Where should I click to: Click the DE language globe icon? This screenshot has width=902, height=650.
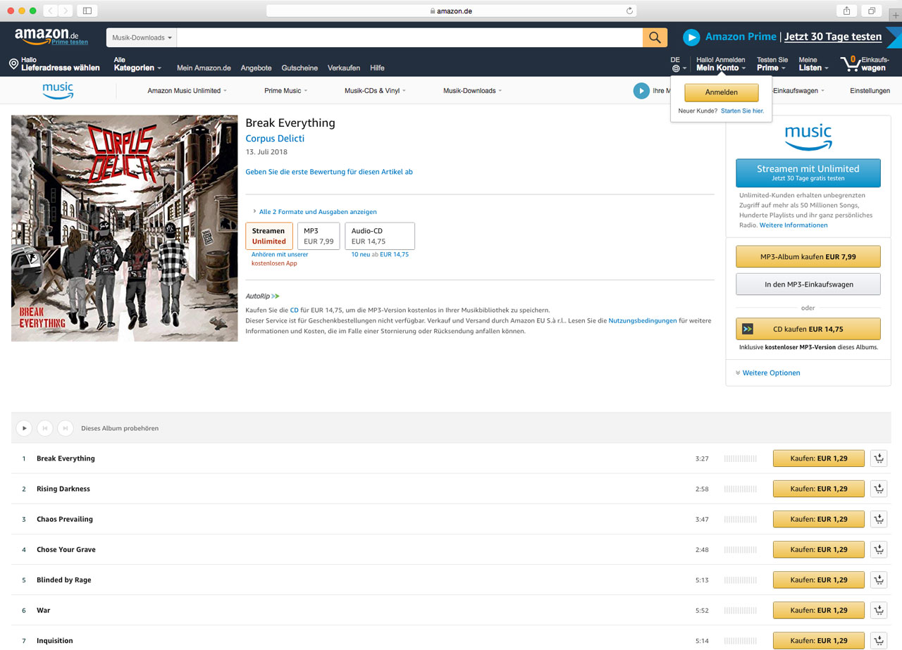[676, 68]
